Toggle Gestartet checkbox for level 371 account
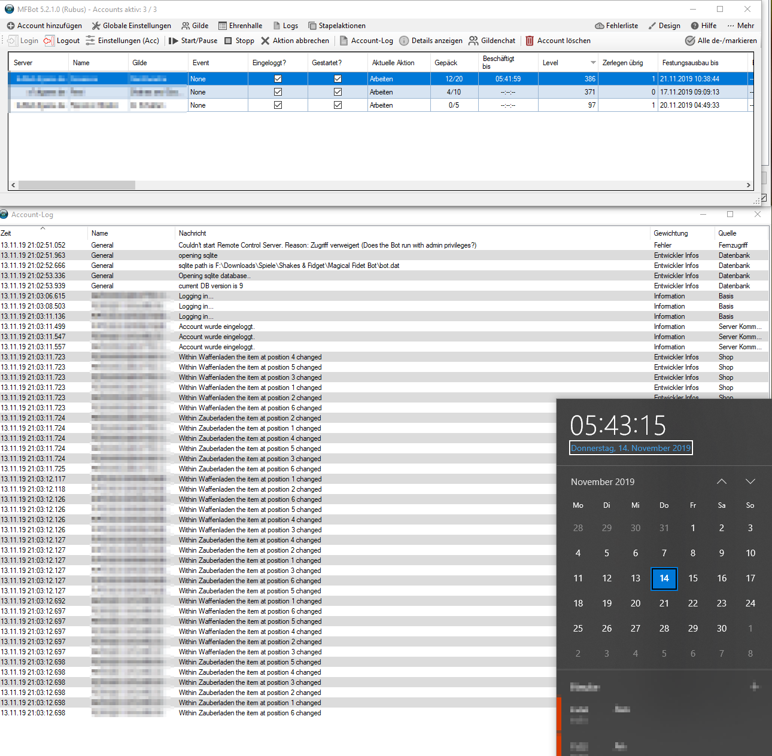This screenshot has width=772, height=756. click(x=338, y=92)
